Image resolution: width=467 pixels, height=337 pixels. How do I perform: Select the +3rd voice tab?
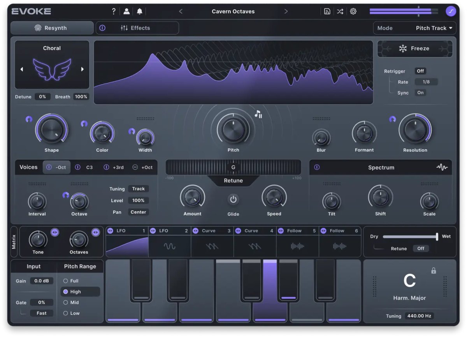pyautogui.click(x=114, y=167)
